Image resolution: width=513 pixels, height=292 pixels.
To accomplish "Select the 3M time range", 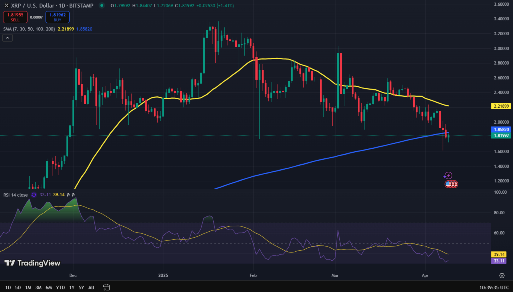I will pyautogui.click(x=38, y=288).
